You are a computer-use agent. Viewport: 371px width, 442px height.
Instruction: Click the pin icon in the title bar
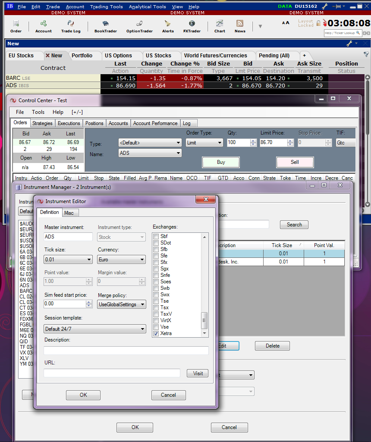(x=336, y=6)
